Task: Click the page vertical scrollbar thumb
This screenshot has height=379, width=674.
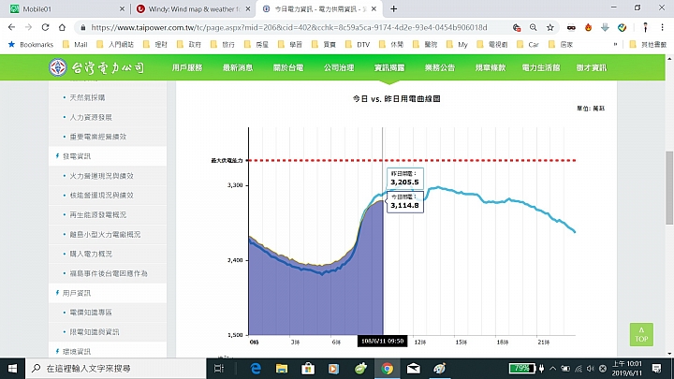Action: click(x=669, y=187)
